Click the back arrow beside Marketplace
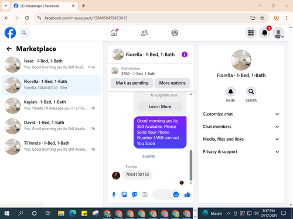The width and height of the screenshot is (293, 219). click(9, 48)
